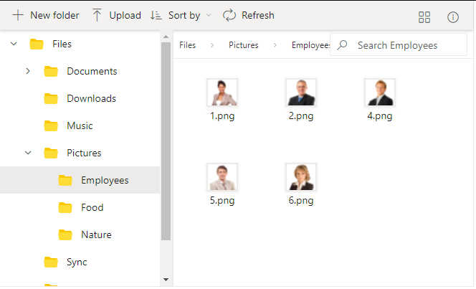
Task: Select the Music tree item
Action: point(80,125)
